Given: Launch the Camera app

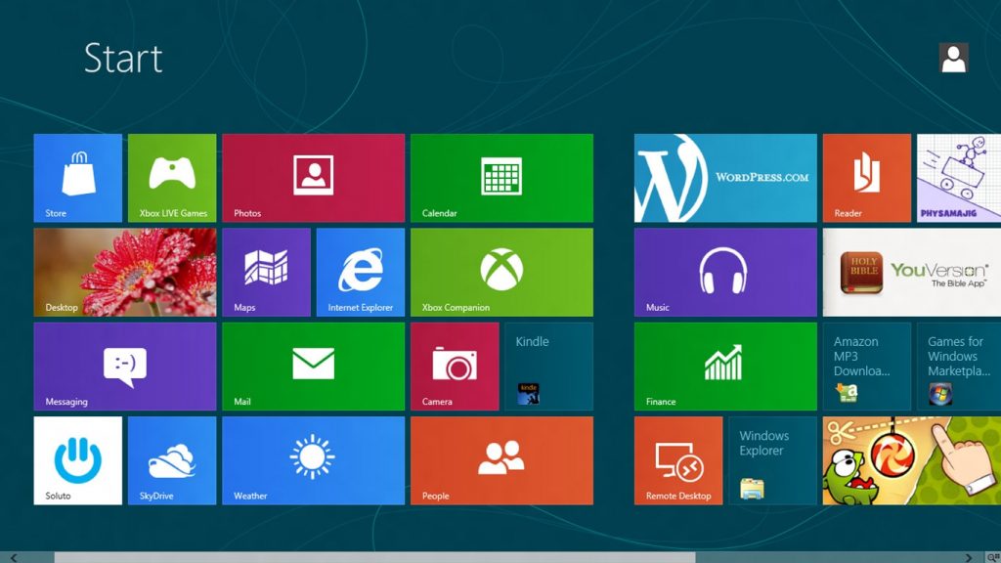Looking at the screenshot, I should tap(455, 366).
